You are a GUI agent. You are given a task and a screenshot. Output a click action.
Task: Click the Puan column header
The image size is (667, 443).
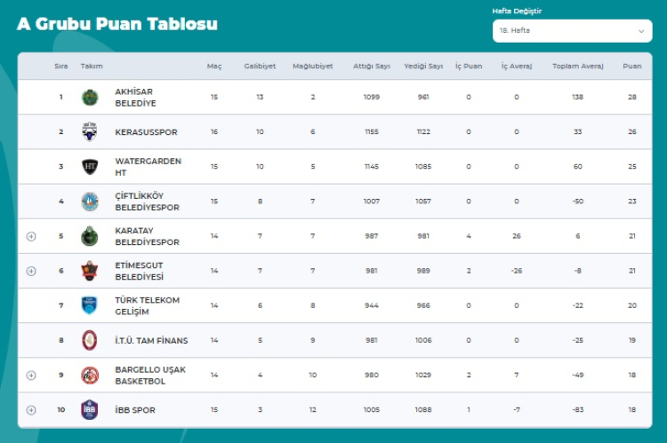(x=631, y=67)
